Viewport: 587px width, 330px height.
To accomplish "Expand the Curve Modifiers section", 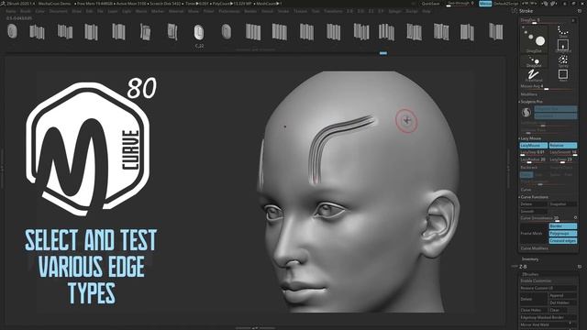I will click(x=535, y=248).
